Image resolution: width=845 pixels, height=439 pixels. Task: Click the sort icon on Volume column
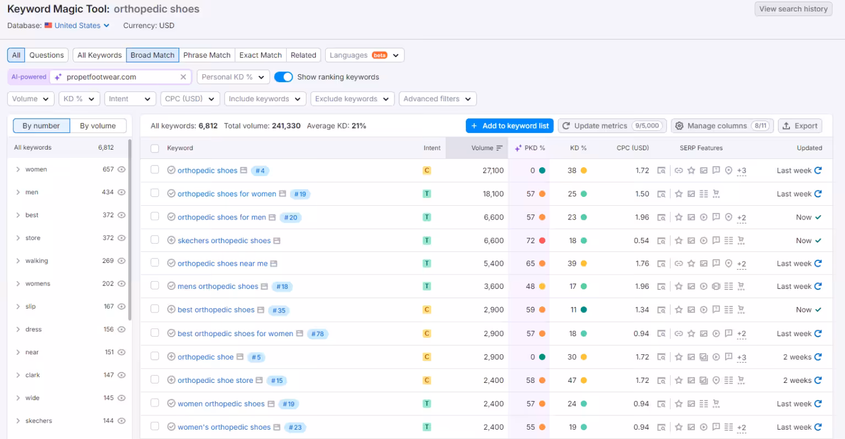[500, 148]
